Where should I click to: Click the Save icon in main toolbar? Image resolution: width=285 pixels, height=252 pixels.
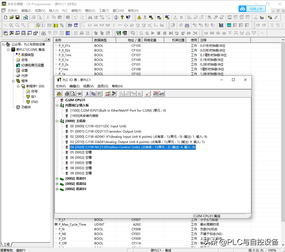(17, 18)
